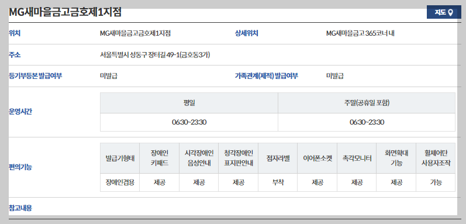Viewport: 466px width, 224px height.
Task: Click the 주말(공휴일 포함) column header
Action: click(367, 103)
